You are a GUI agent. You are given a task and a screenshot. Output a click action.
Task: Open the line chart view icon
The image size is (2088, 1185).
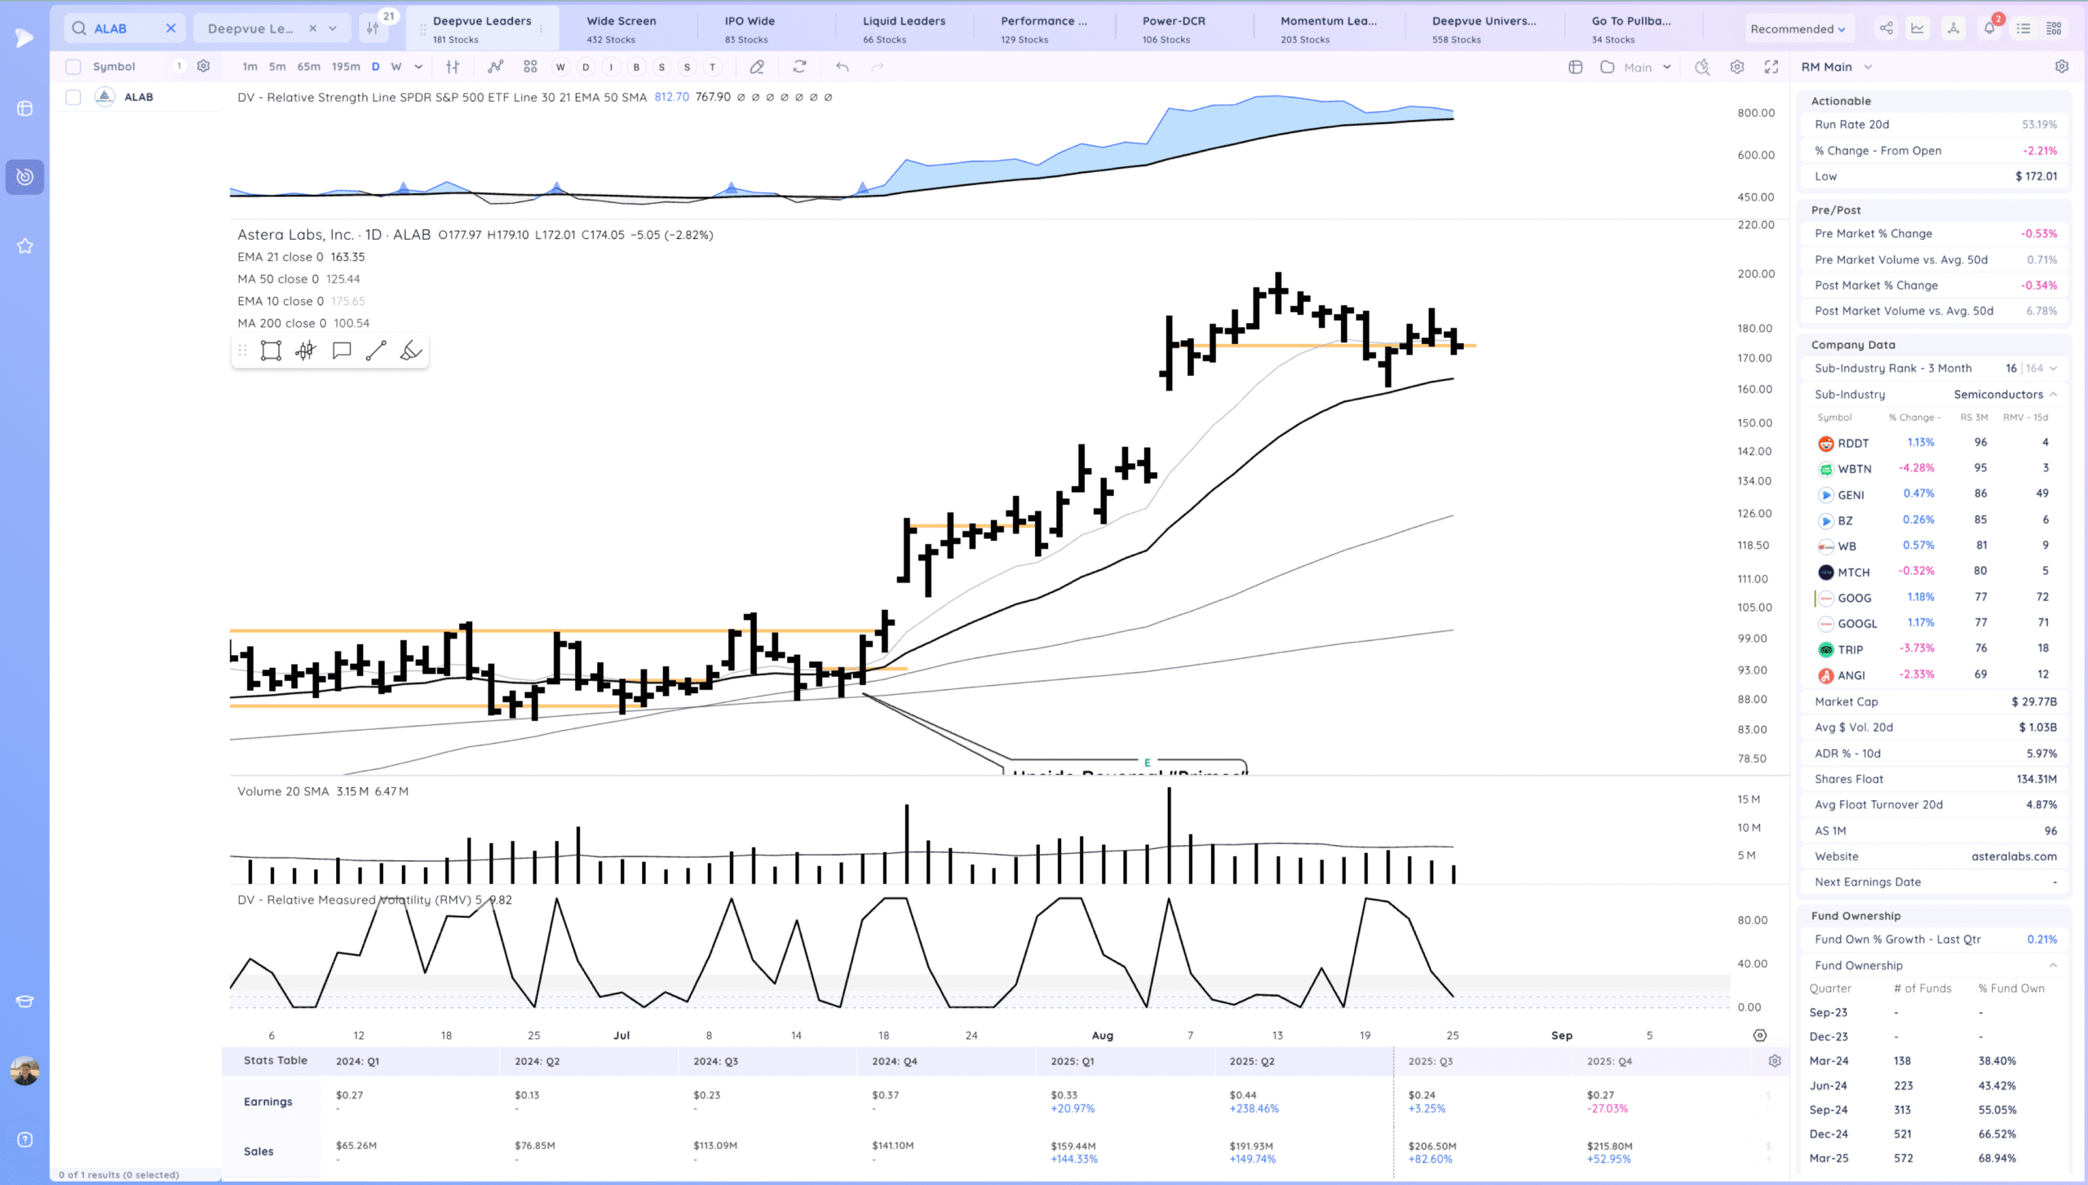(1918, 29)
